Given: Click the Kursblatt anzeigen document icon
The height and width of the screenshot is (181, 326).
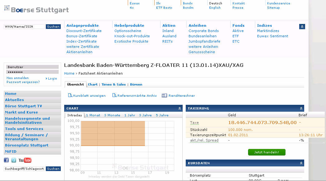Looking at the screenshot, I should (70, 95).
